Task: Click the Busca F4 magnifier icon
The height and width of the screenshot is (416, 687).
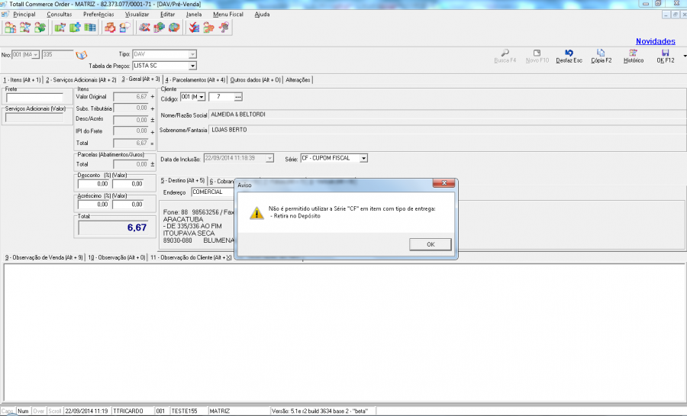Action: click(x=505, y=52)
